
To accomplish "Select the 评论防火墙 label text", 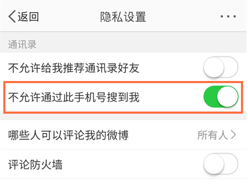I will point(35,165).
